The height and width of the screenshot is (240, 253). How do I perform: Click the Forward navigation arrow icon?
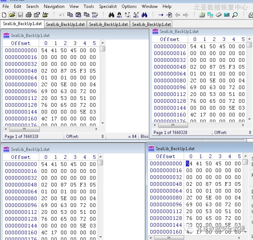click(x=186, y=15)
